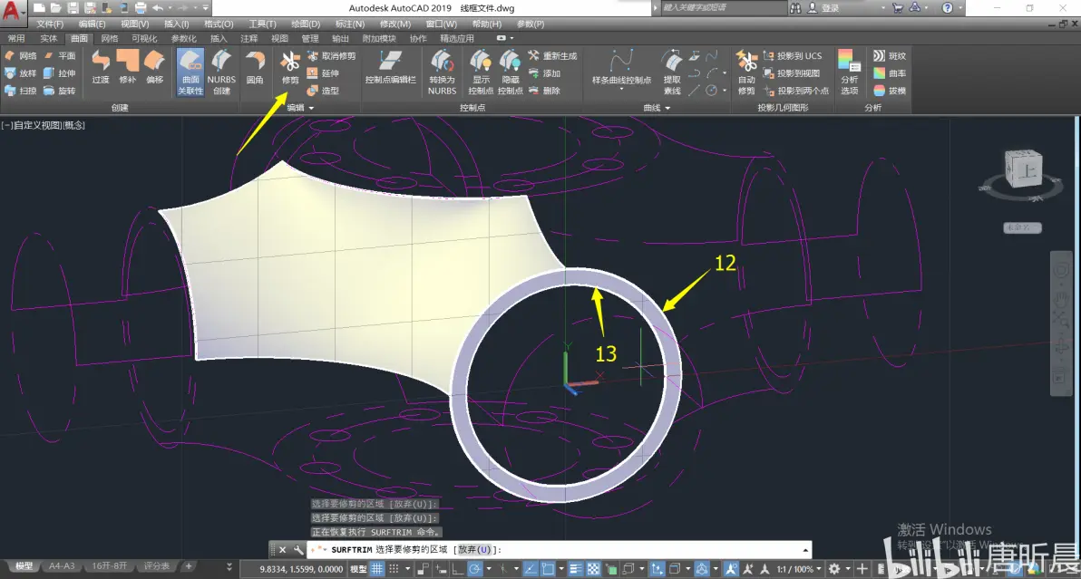This screenshot has width=1081, height=579.
Task: Click the 平面 planar surface tool
Action: coord(59,56)
